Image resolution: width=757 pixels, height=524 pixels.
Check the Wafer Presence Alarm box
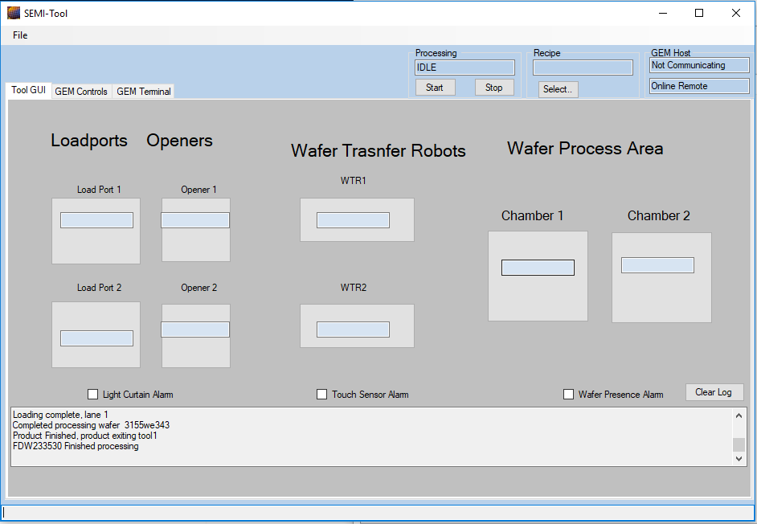(569, 394)
